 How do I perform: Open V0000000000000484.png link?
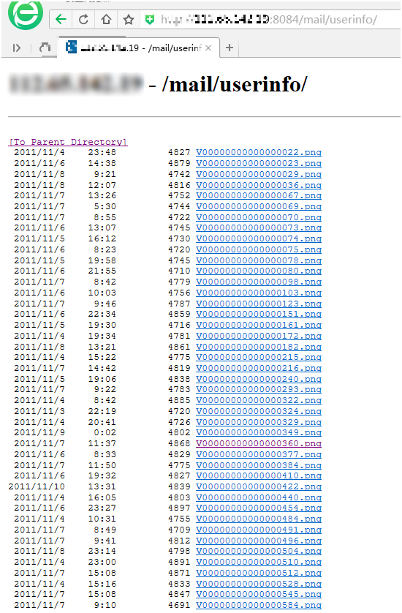pos(259,519)
